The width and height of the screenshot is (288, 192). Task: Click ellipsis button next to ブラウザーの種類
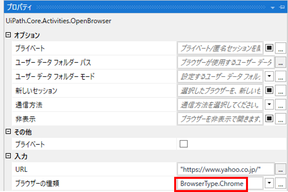280,183
